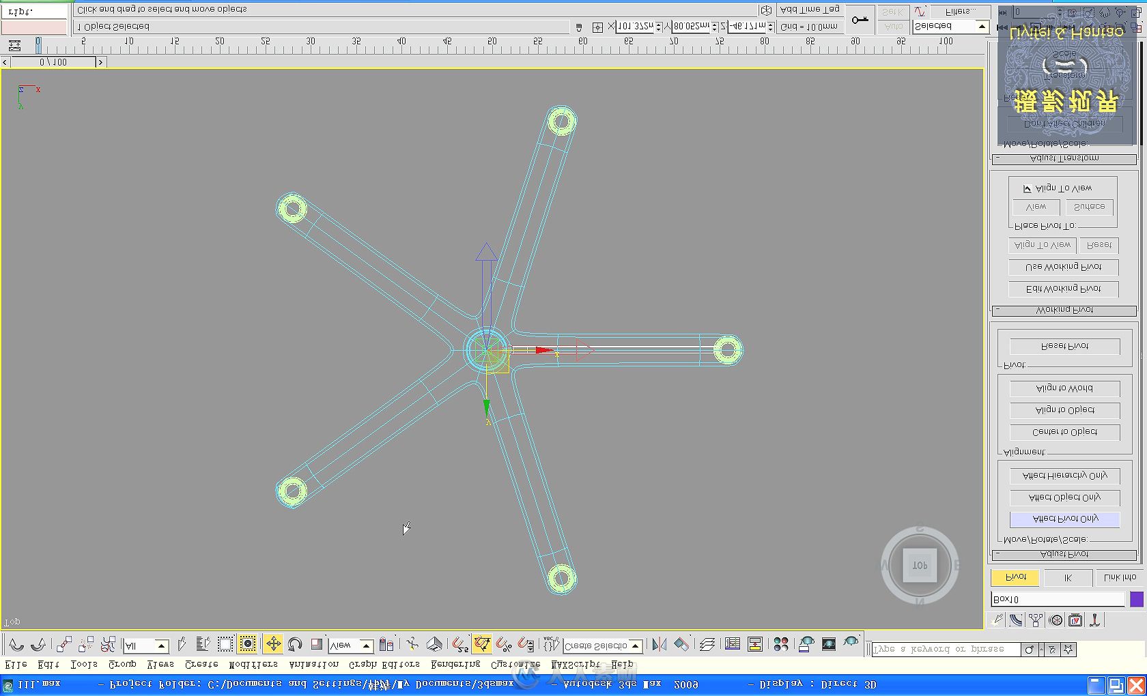Click the purple object color swatch
This screenshot has width=1147, height=696.
(x=1137, y=600)
